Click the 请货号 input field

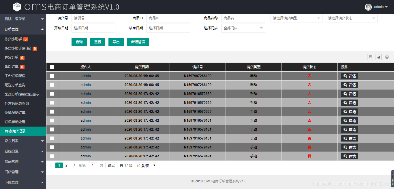(93, 18)
